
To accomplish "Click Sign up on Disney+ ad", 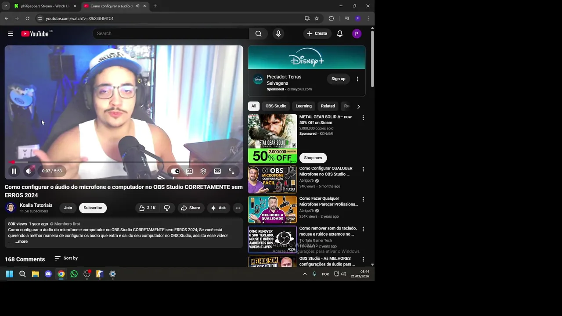I will [x=338, y=79].
